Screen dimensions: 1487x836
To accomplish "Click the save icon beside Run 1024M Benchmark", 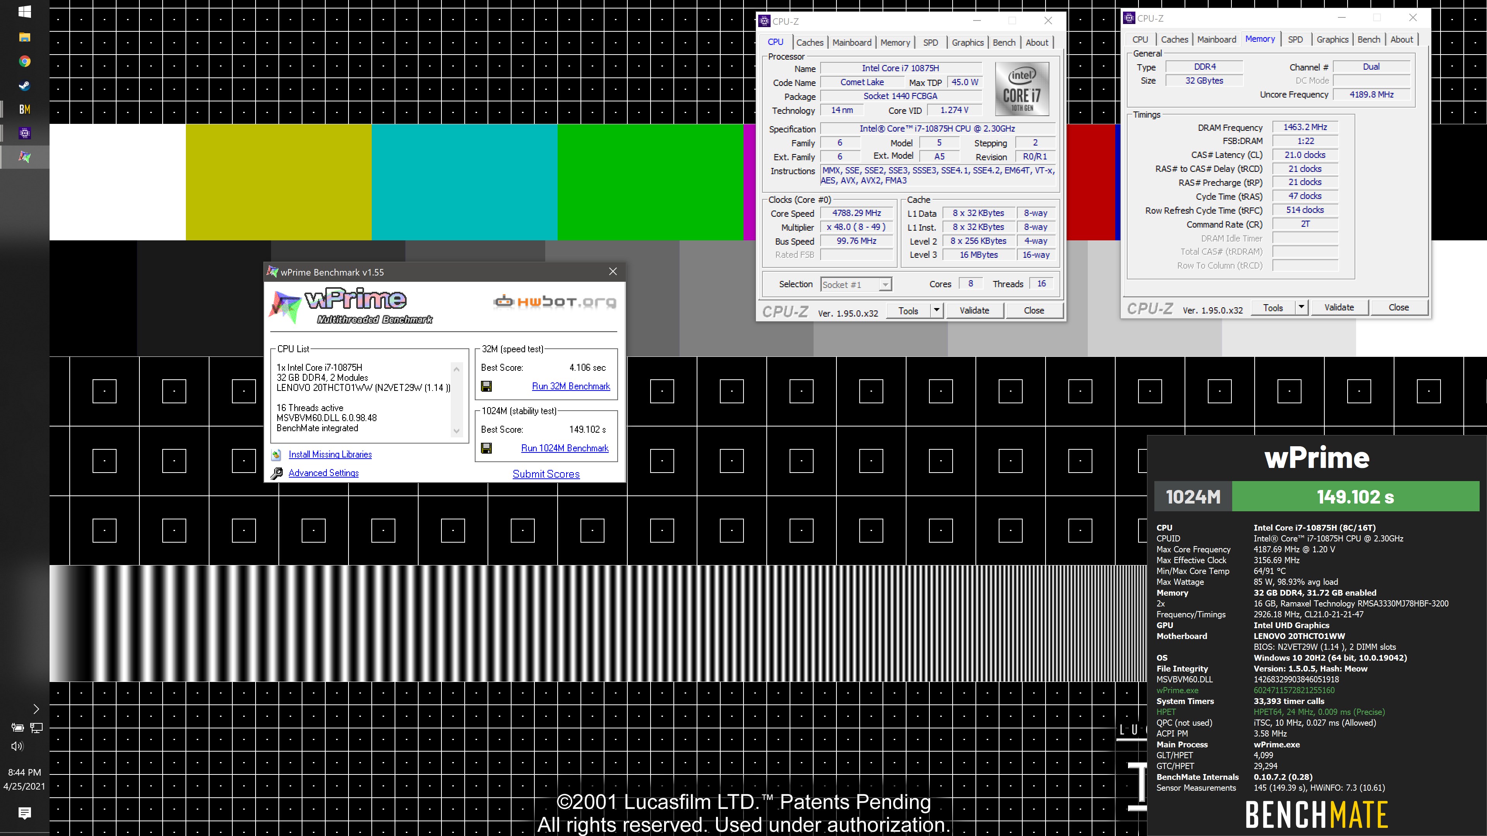I will coord(486,448).
